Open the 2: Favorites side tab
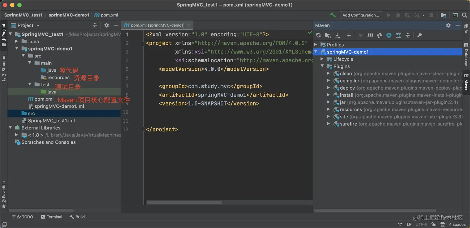Screen dimensions: 470x228 pos(4,195)
